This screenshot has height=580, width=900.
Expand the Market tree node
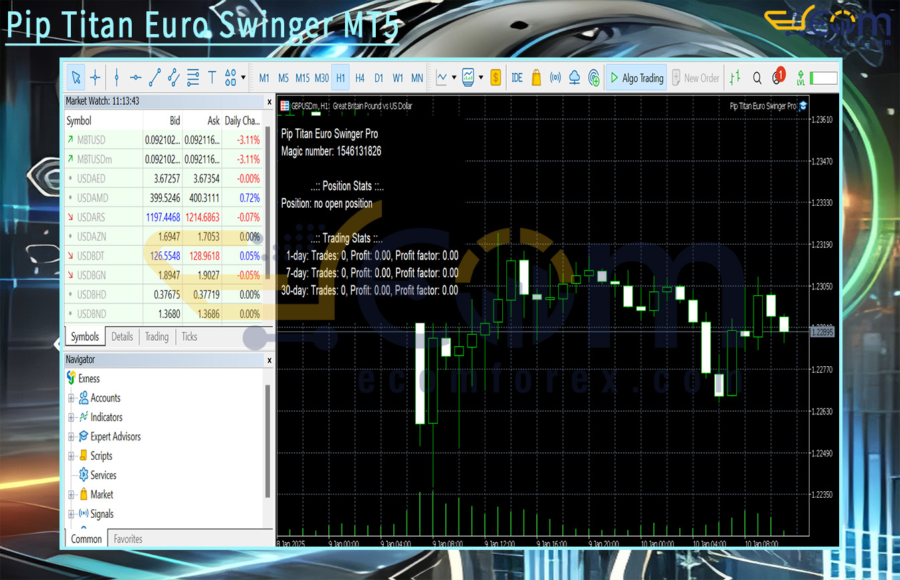[x=71, y=495]
